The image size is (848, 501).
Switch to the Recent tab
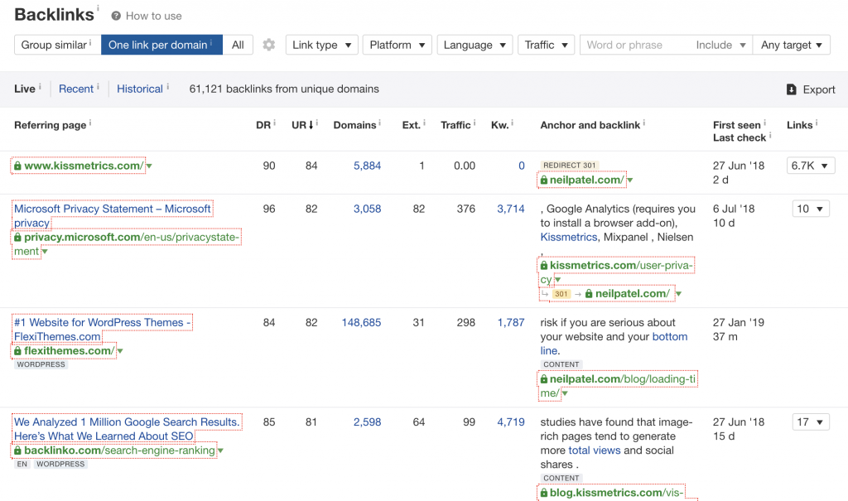point(76,89)
